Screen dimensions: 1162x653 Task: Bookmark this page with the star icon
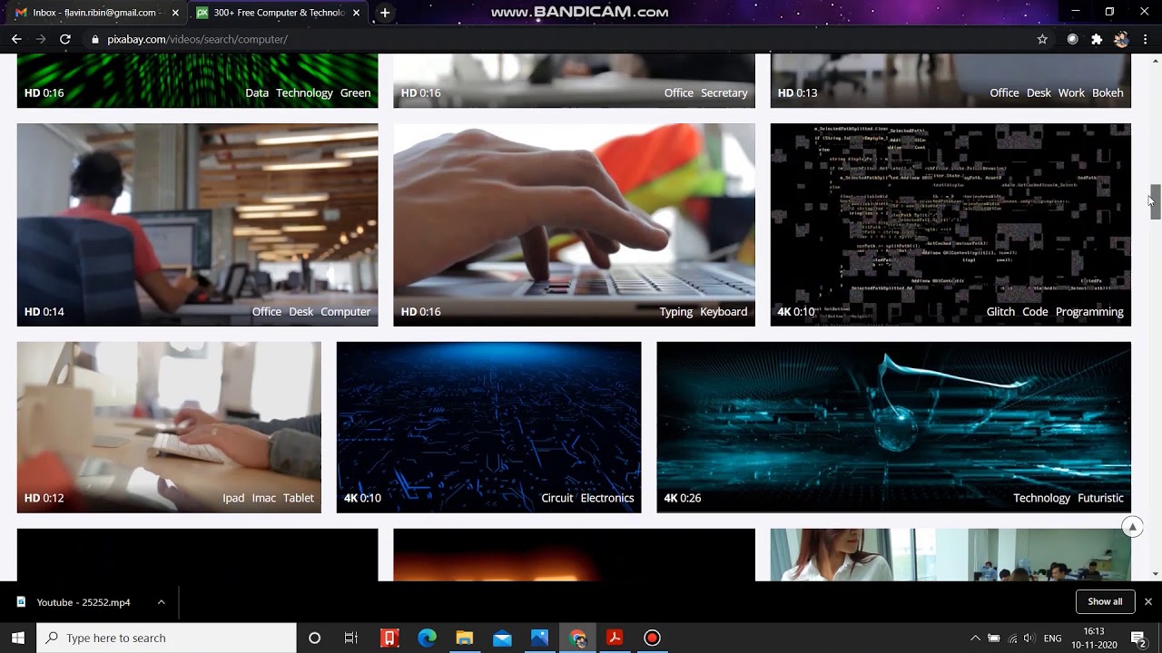pos(1042,39)
